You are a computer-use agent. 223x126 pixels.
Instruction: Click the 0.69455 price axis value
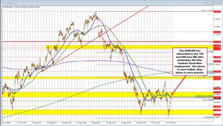click(217, 102)
